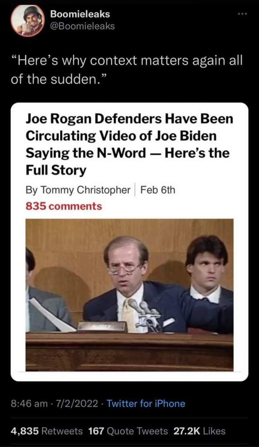Click the "Quote Tweets" label text
The image size is (259, 447).
point(138,431)
